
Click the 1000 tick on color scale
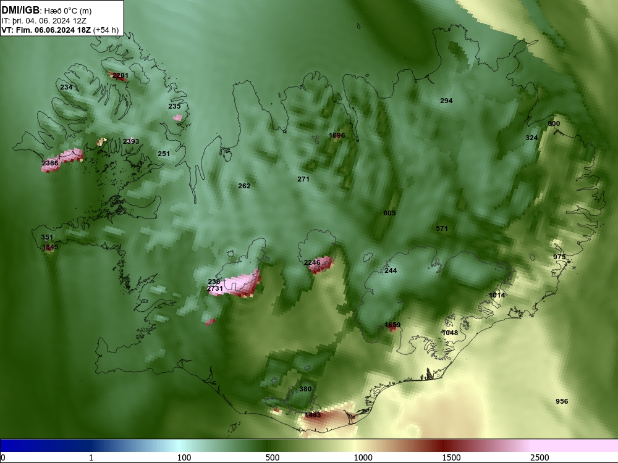click(363, 457)
